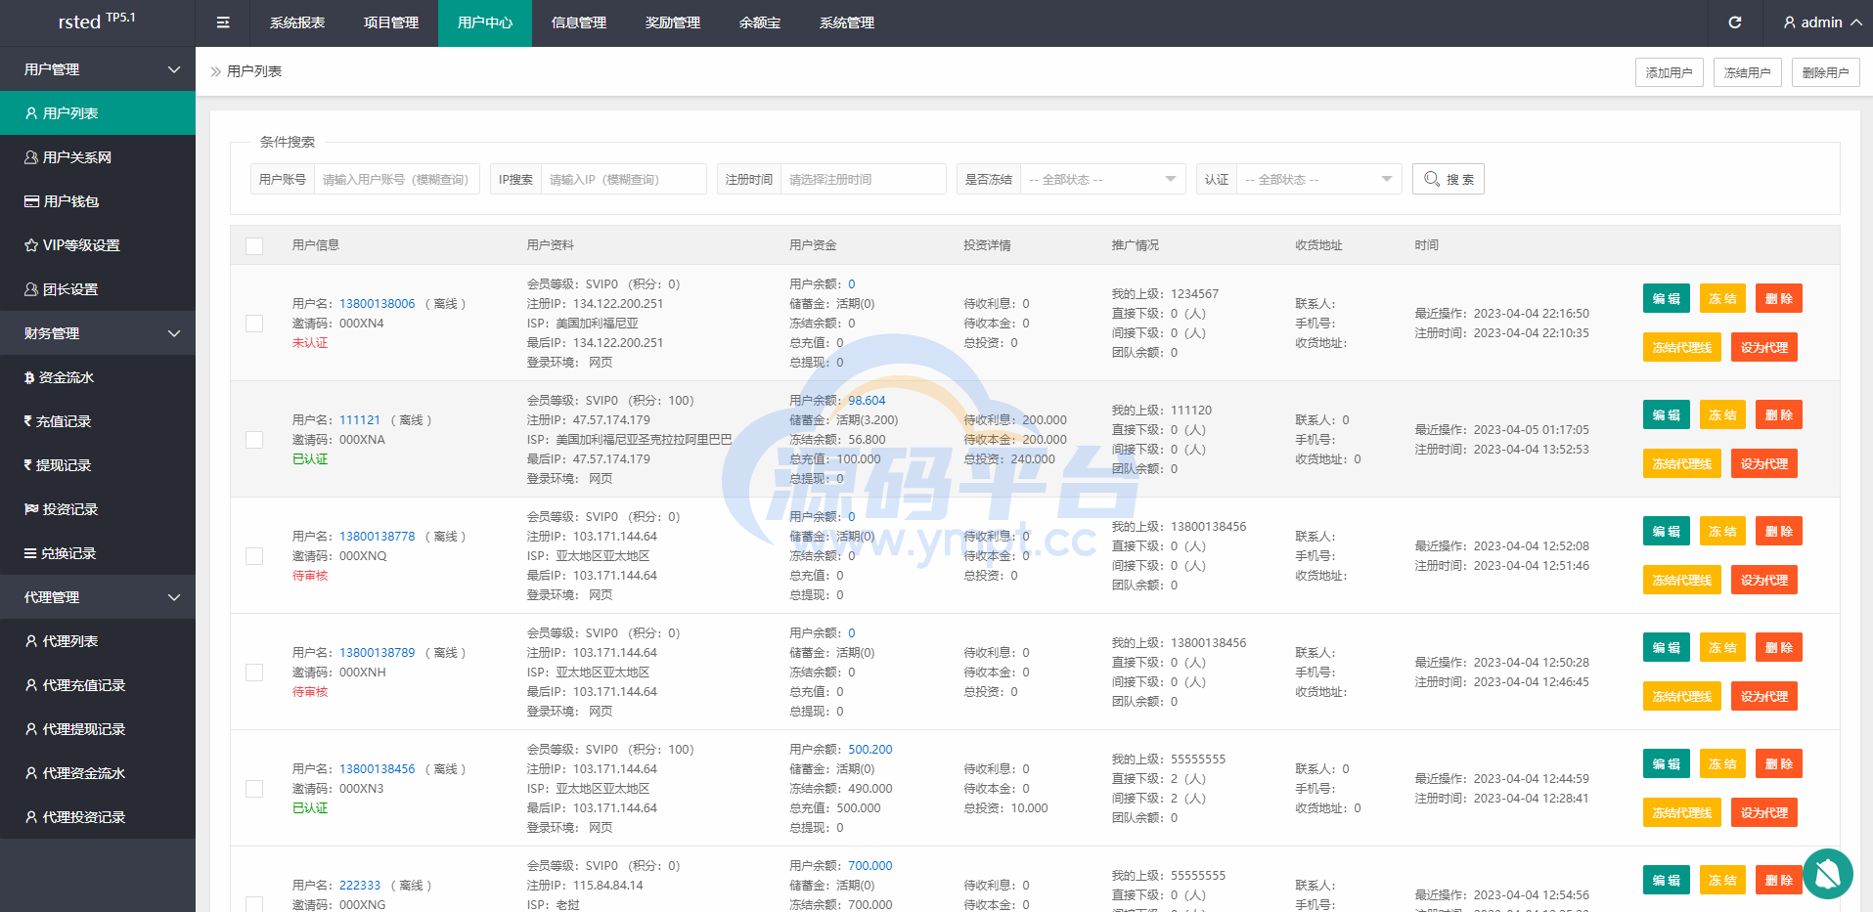Check the row for user 13800138006
This screenshot has height=912, width=1873.
pos(254,324)
